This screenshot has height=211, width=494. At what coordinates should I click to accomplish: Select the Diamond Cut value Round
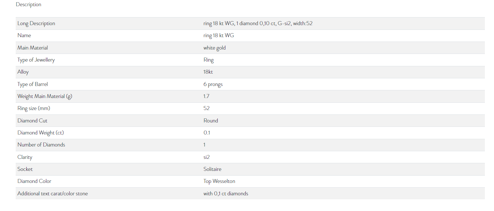211,121
